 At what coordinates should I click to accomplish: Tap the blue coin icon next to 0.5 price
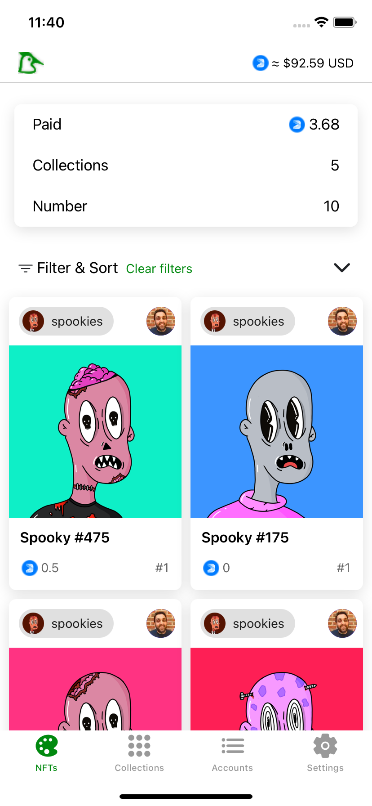coord(30,568)
